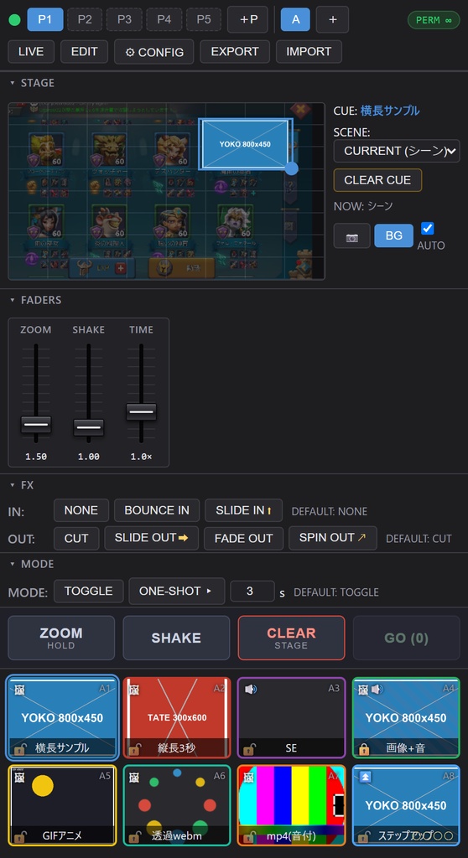The image size is (468, 858).
Task: Click the blue resize handle on stage overlay
Action: pos(292,168)
